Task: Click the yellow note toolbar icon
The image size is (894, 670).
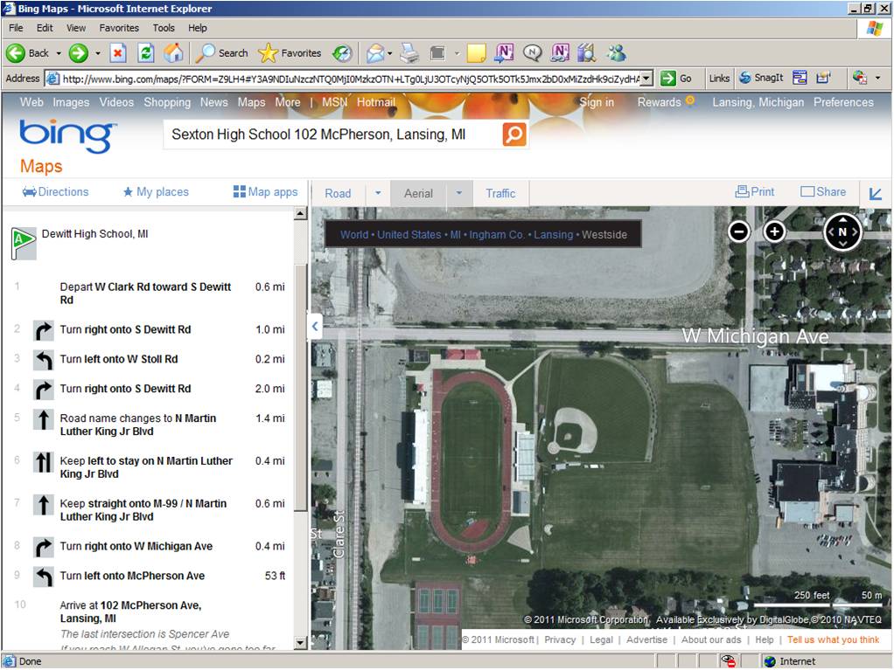Action: 476,53
